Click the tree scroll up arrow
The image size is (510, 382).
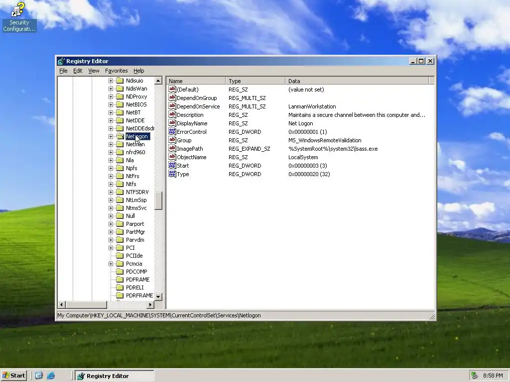coord(158,81)
